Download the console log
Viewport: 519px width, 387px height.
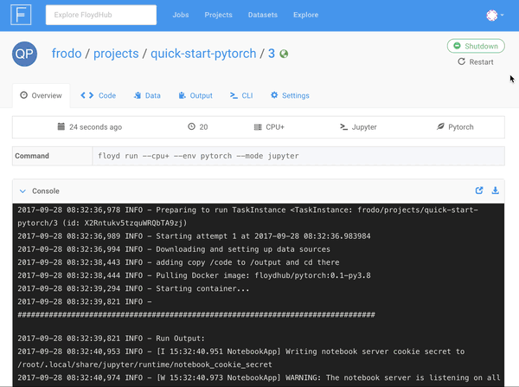496,190
